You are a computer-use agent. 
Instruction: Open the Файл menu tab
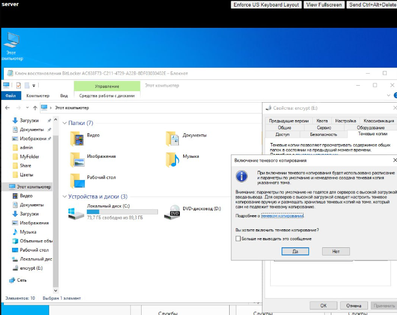pyautogui.click(x=10, y=96)
